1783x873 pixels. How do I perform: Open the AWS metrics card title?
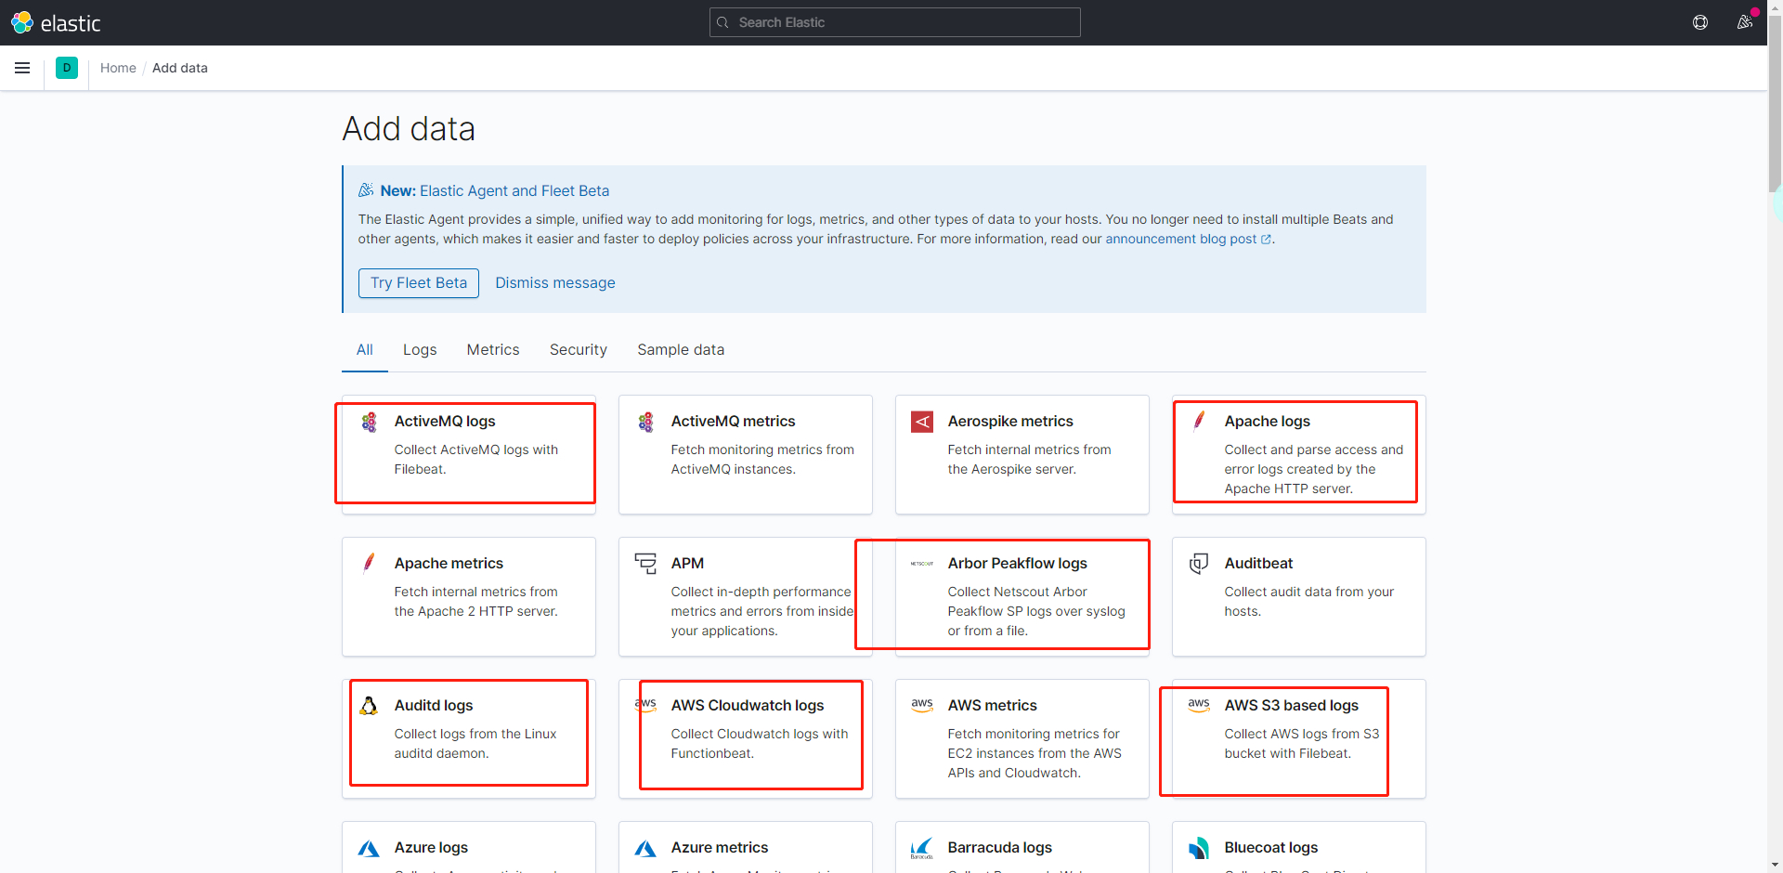[993, 705]
